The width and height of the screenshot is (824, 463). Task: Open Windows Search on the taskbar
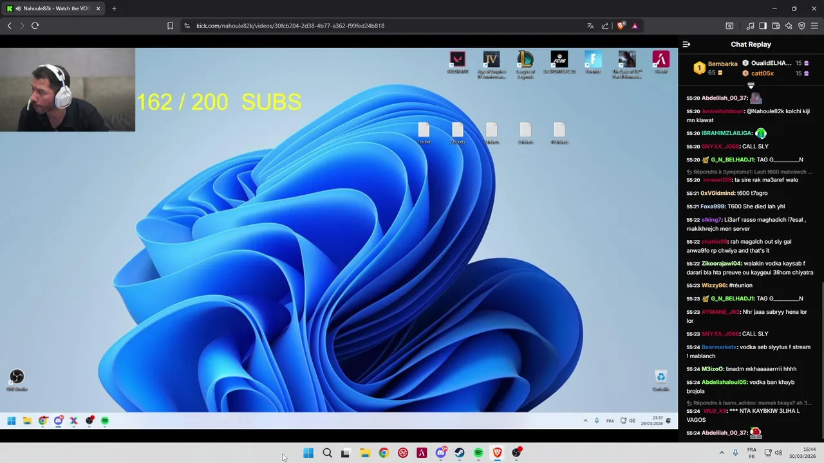pyautogui.click(x=327, y=453)
